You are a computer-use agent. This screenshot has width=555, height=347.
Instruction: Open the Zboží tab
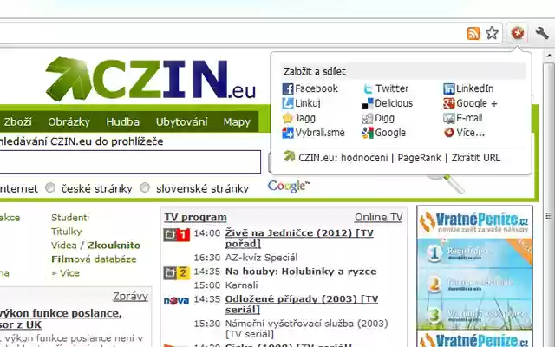[17, 121]
